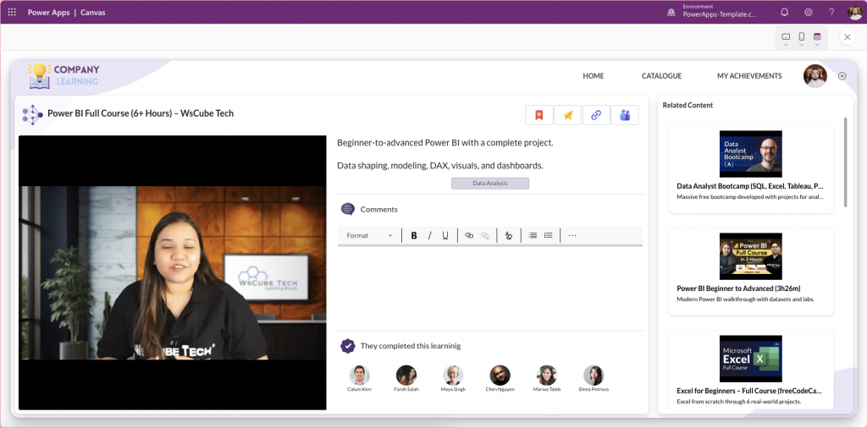Toggle bold formatting

(413, 235)
